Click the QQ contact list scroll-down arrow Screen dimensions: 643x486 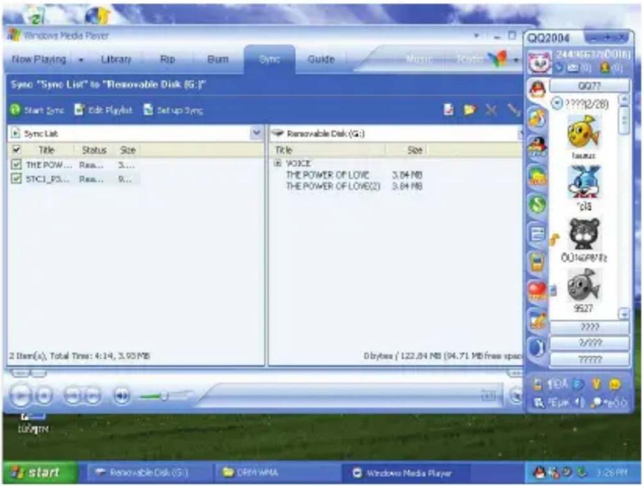[623, 314]
